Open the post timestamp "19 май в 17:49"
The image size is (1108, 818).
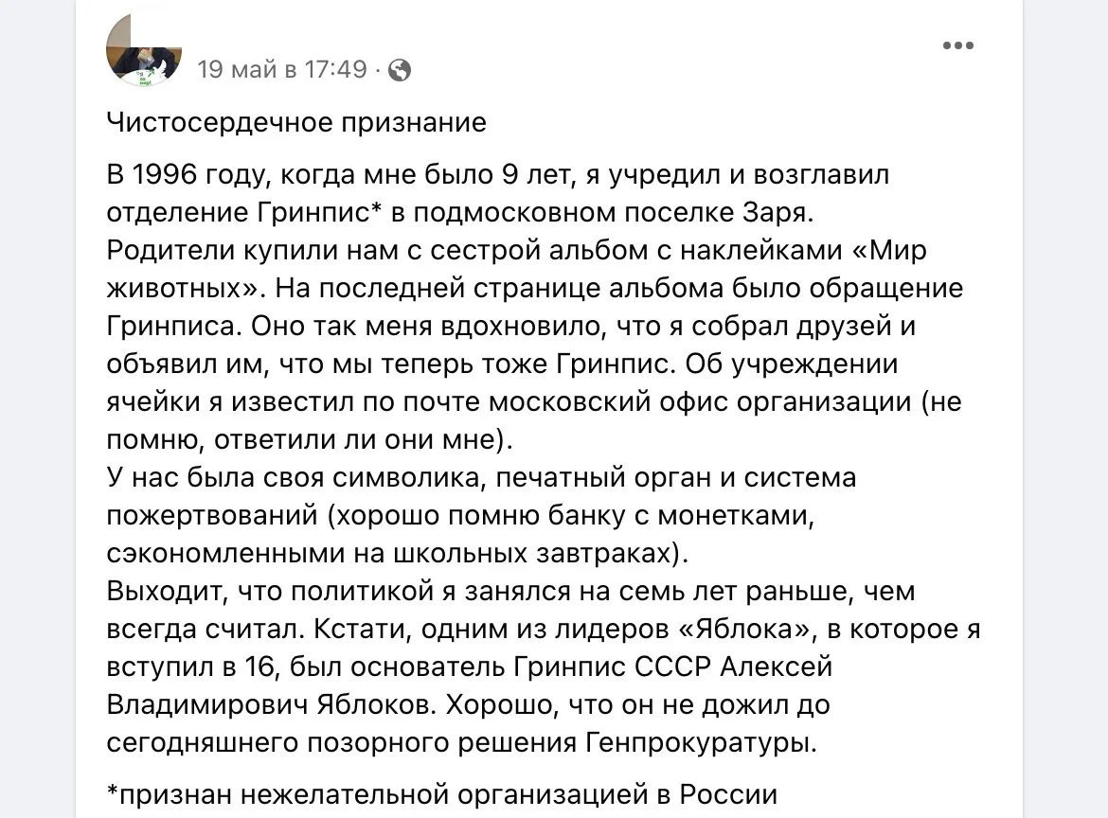(281, 70)
